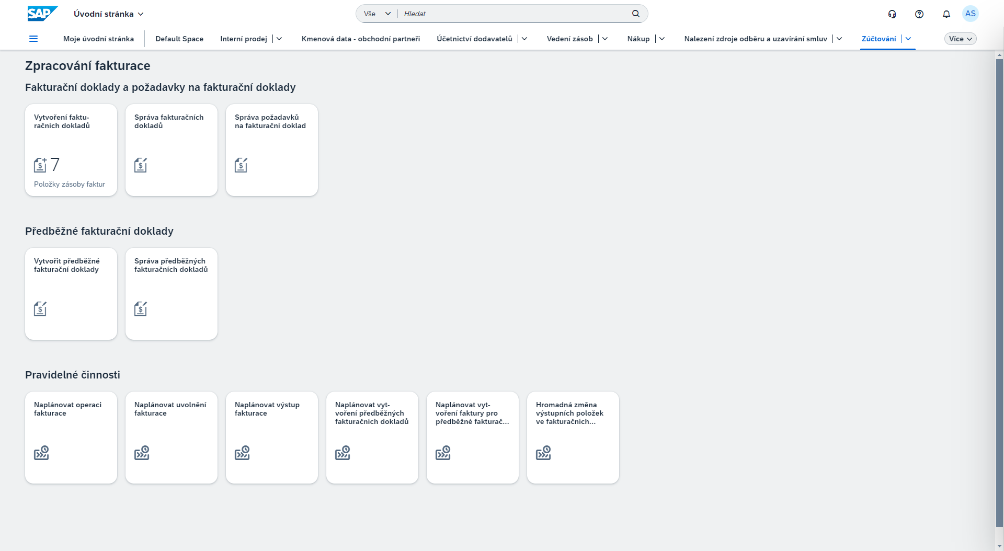
Task: Open support via the headset icon
Action: point(892,14)
